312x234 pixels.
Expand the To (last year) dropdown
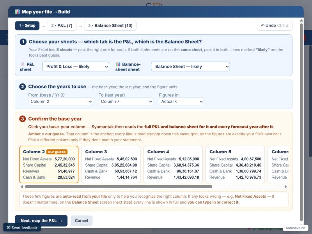pos(126,101)
